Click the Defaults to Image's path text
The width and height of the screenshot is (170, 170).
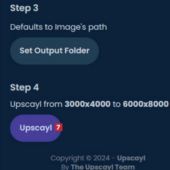coord(59,27)
